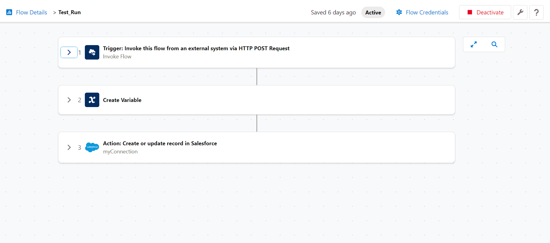Click the Flow Details chart icon
550x243 pixels.
9,12
